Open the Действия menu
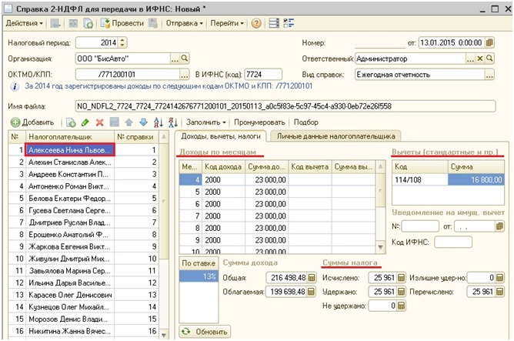 click(25, 23)
